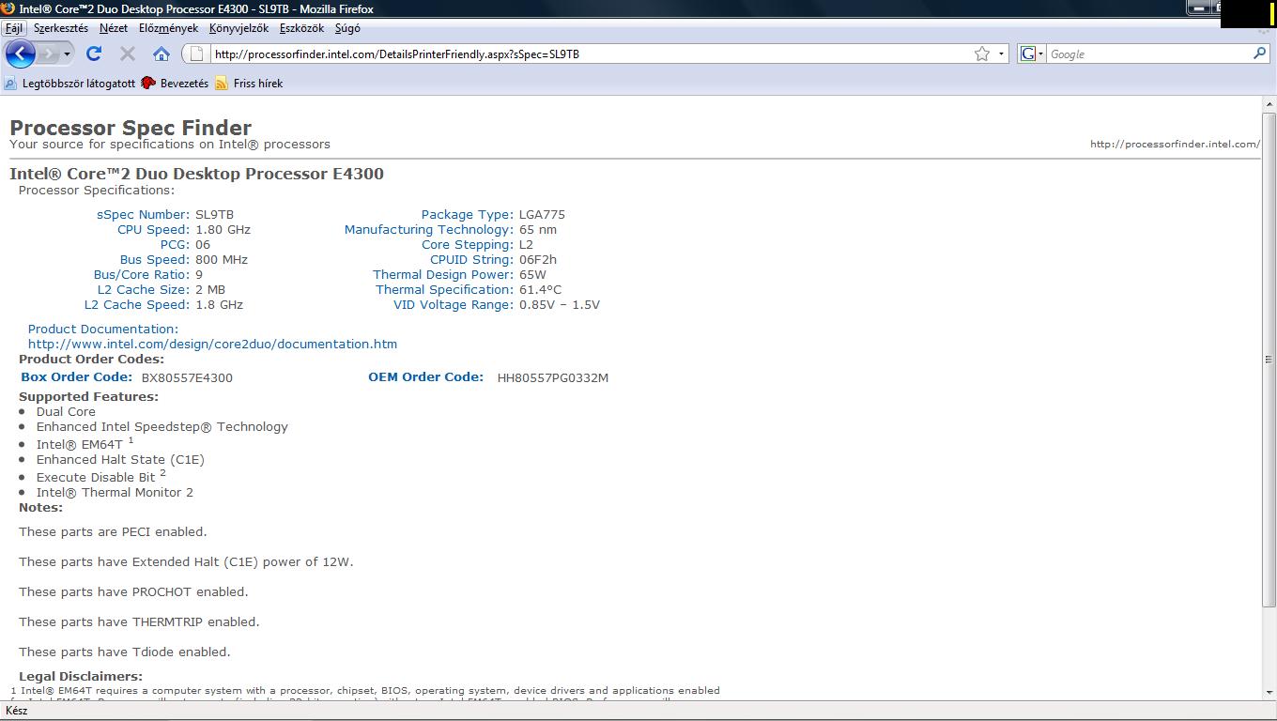
Task: Open the Könyvjelzők menu
Action: point(239,28)
